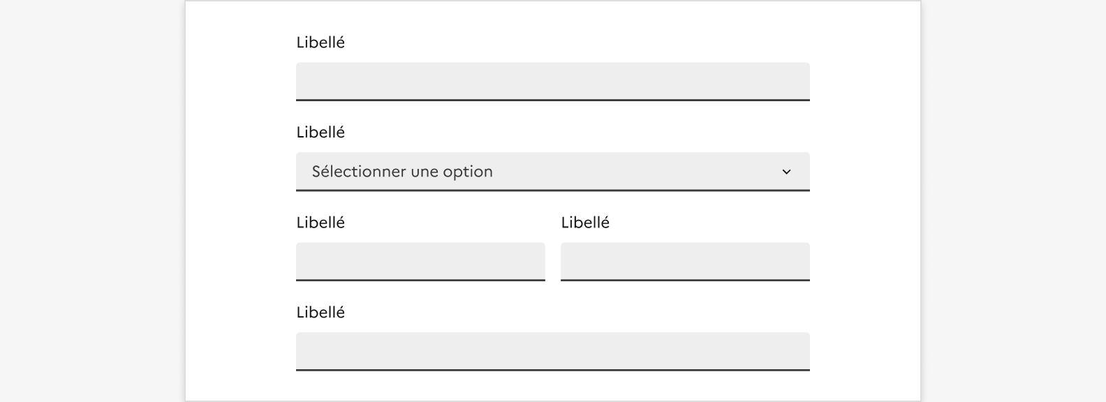
Task: Select the Libellé label above left half-width field
Action: [x=320, y=223]
